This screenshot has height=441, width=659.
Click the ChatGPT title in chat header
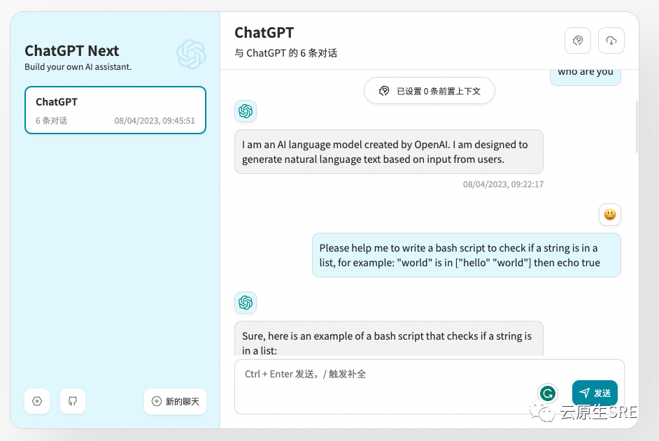264,33
